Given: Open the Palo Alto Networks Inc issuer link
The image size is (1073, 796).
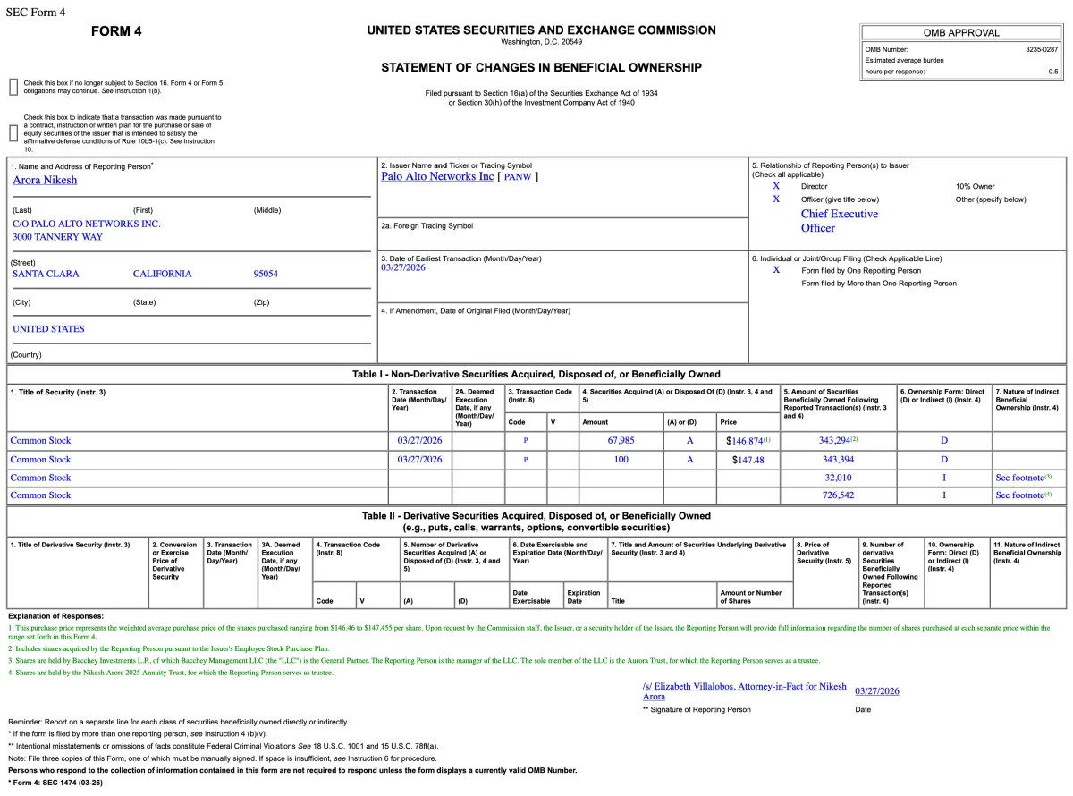Looking at the screenshot, I should pyautogui.click(x=437, y=176).
